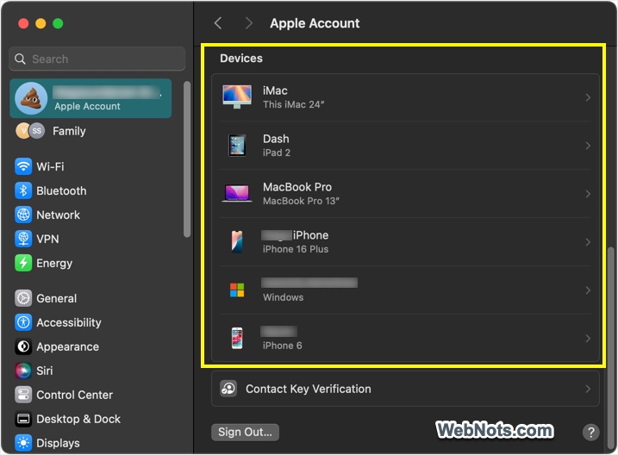Click the VPN icon in sidebar
618x455 pixels.
(23, 239)
